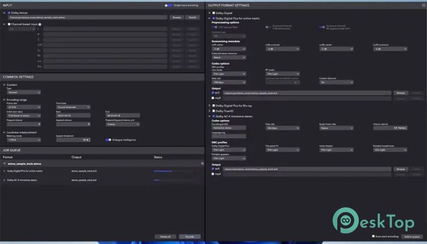Viewport: 427px width, 244px height.
Task: Click the Speech threshold stepper arrows
Action: point(89,140)
